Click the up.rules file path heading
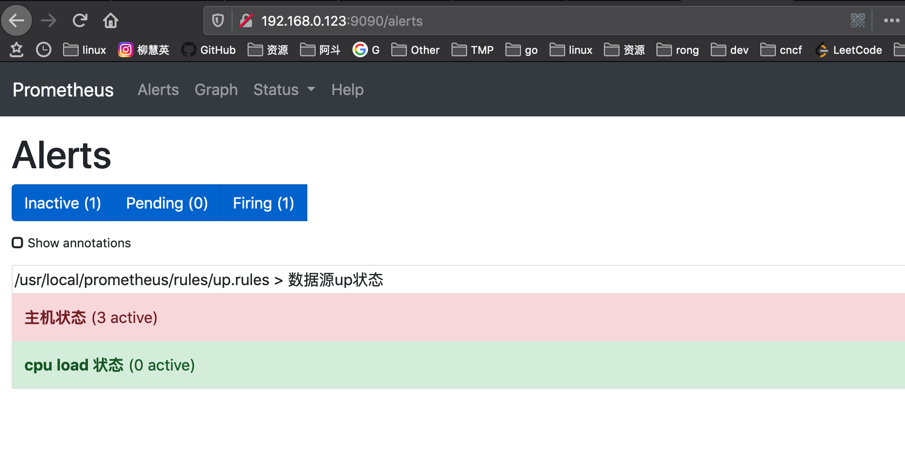This screenshot has width=905, height=451. click(x=199, y=280)
